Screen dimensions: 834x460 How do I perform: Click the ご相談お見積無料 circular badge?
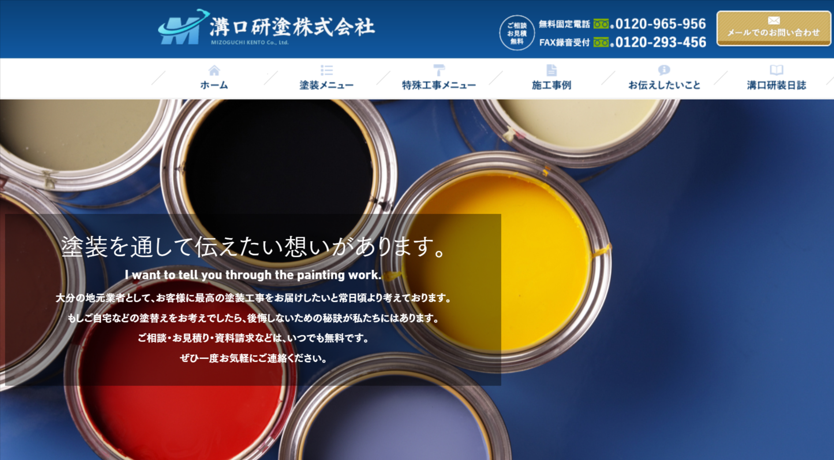pyautogui.click(x=517, y=33)
